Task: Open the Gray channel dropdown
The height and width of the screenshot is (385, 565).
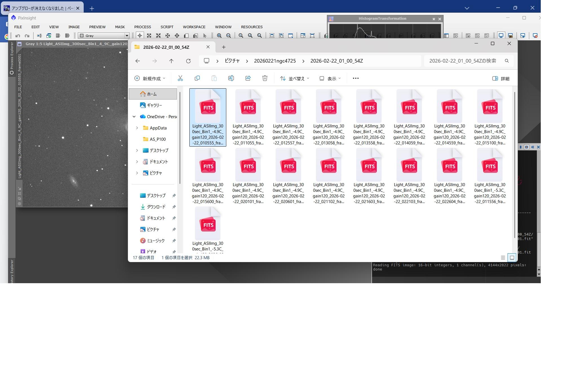Action: (x=127, y=36)
